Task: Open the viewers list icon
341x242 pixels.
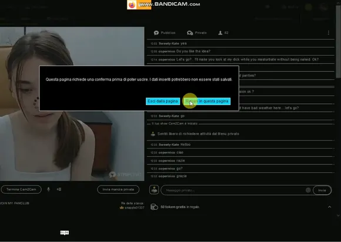Action: [x=223, y=33]
